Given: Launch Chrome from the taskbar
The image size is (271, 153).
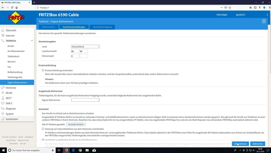Looking at the screenshot, I should (x=80, y=150).
